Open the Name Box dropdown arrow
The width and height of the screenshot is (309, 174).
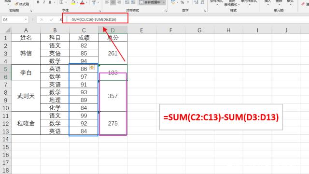(26, 19)
